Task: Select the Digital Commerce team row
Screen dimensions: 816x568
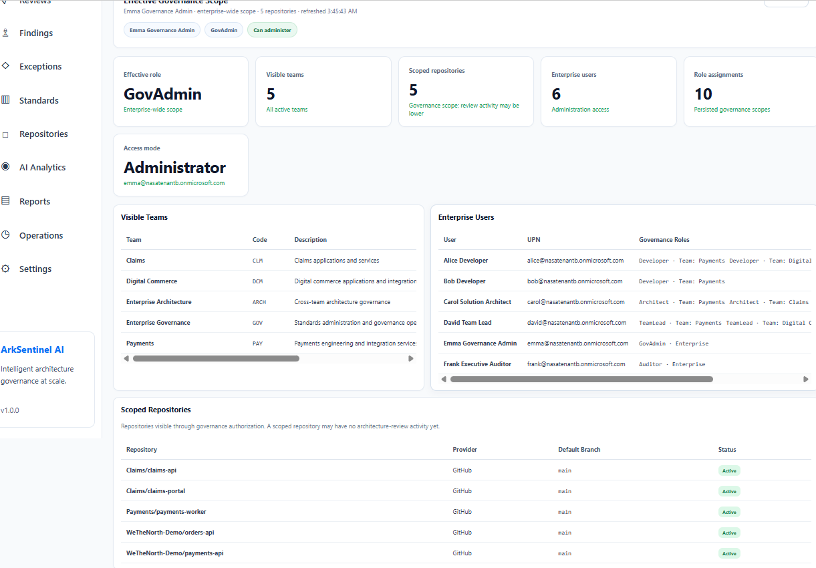Action: (x=269, y=281)
